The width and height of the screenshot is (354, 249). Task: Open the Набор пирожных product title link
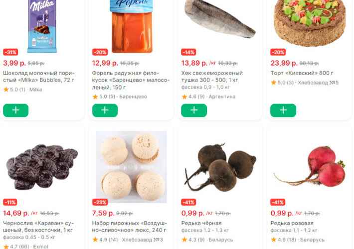click(129, 227)
